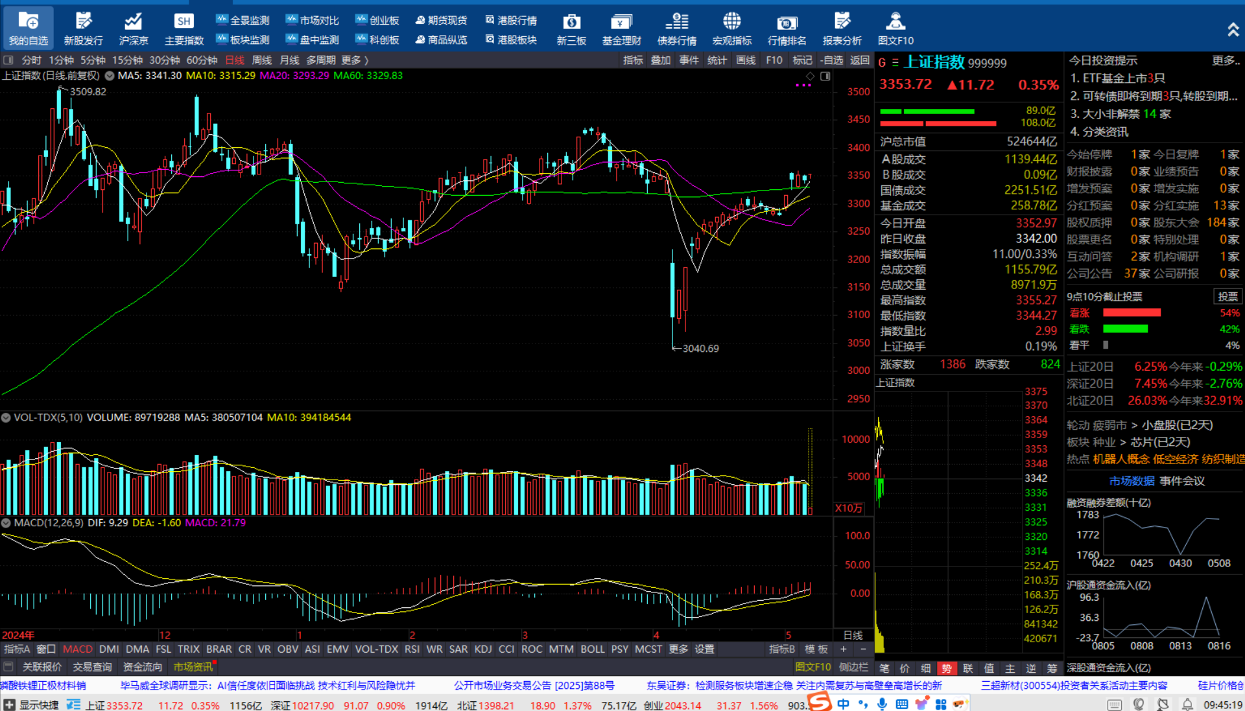The height and width of the screenshot is (711, 1245).
Task: Toggle the MACD indicator circle marker
Action: click(6, 523)
